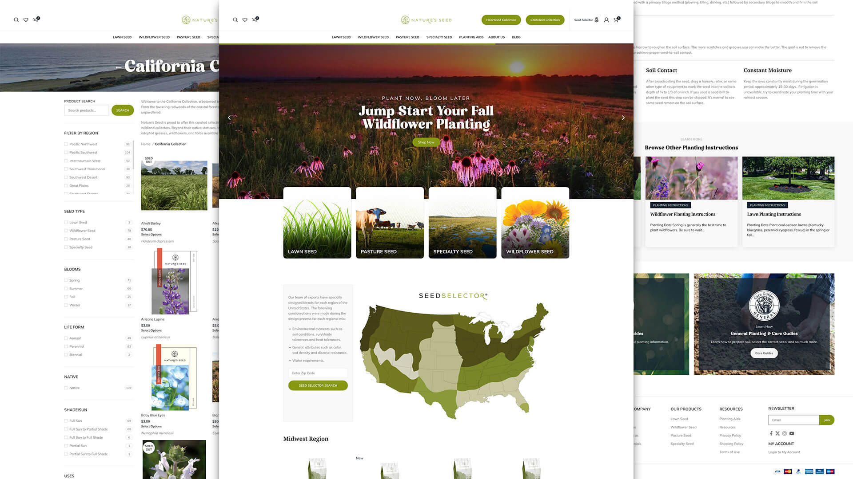Open the Instagram icon in footer
Viewport: 853px width, 479px height.
pos(785,433)
